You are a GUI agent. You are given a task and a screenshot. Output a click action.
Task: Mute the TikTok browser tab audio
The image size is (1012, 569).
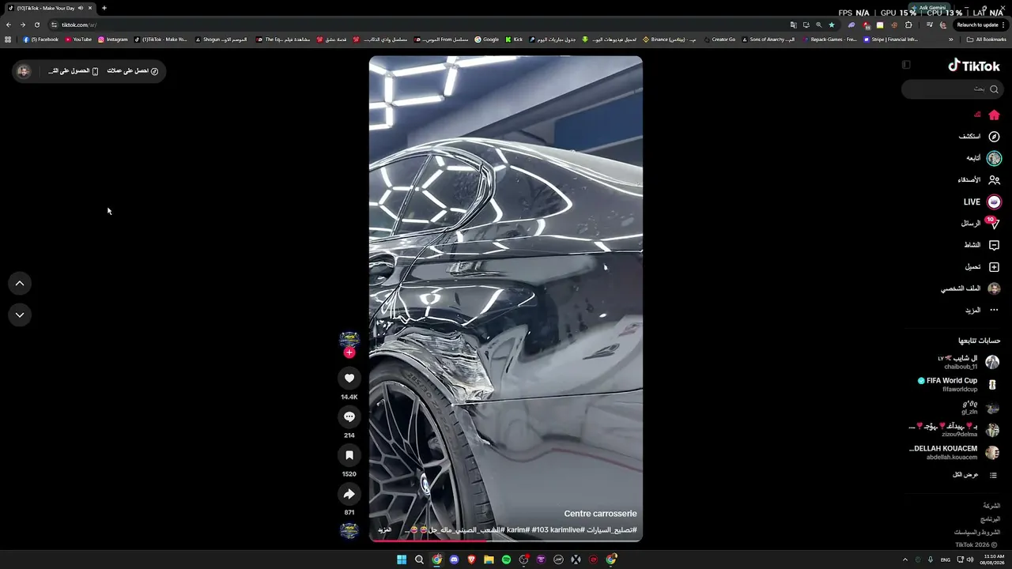pos(81,8)
